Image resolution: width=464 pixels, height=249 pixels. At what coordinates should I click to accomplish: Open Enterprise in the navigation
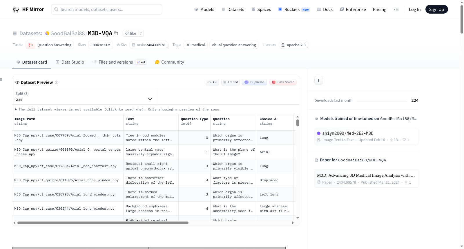(353, 10)
